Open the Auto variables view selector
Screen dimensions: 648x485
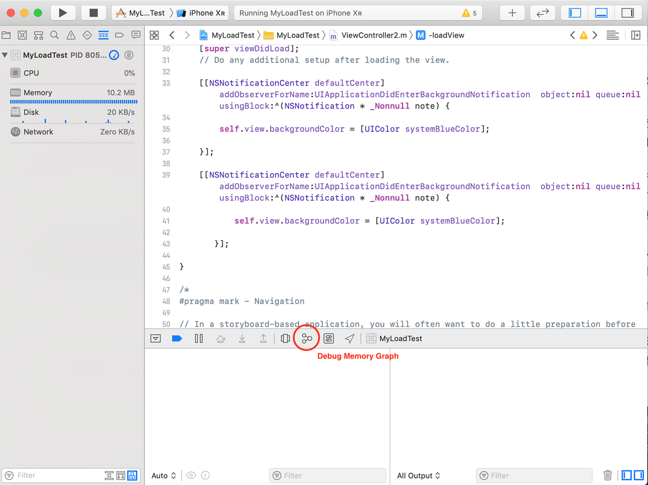[163, 475]
